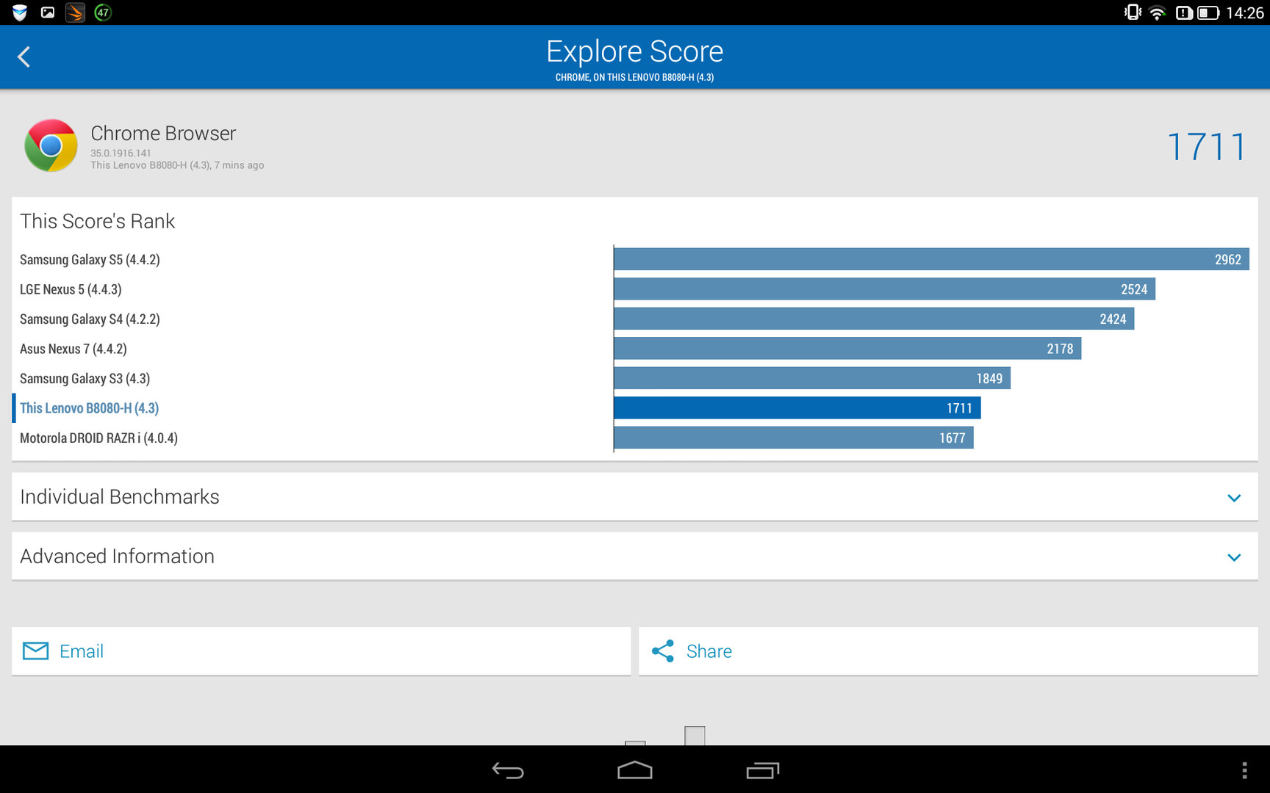Tap the Email envelope icon
The image size is (1270, 793).
(x=35, y=651)
